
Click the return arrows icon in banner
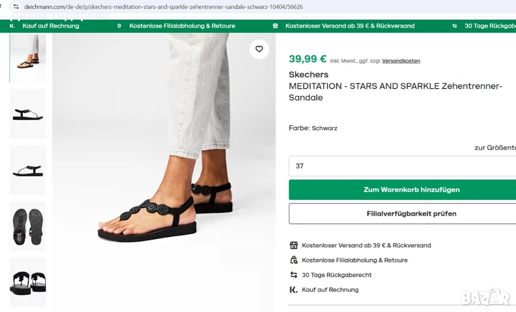point(455,26)
